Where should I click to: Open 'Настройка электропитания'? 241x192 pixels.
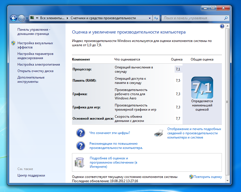click(x=39, y=64)
